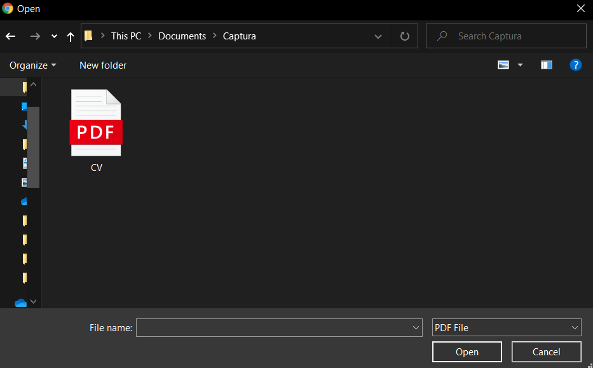Click the CV file name label
This screenshot has height=368, width=593.
tap(97, 168)
